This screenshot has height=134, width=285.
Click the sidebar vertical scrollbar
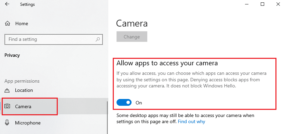pyautogui.click(x=107, y=118)
